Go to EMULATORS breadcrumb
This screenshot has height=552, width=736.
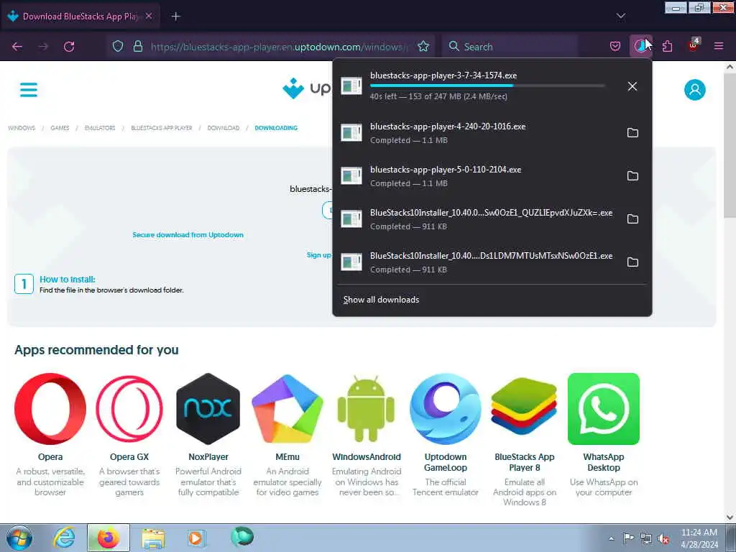click(100, 128)
